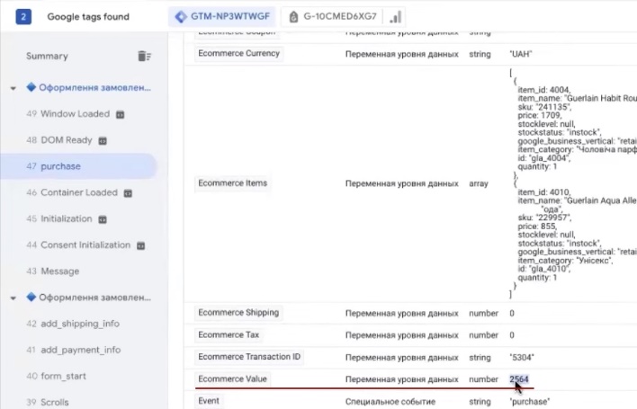Collapse the second Оформлення замовлення page group

coord(13,298)
